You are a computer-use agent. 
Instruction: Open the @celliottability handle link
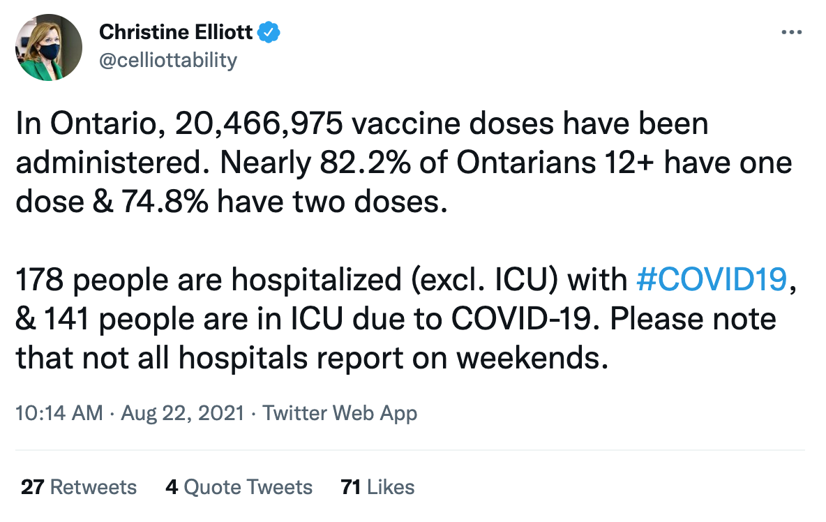click(168, 60)
